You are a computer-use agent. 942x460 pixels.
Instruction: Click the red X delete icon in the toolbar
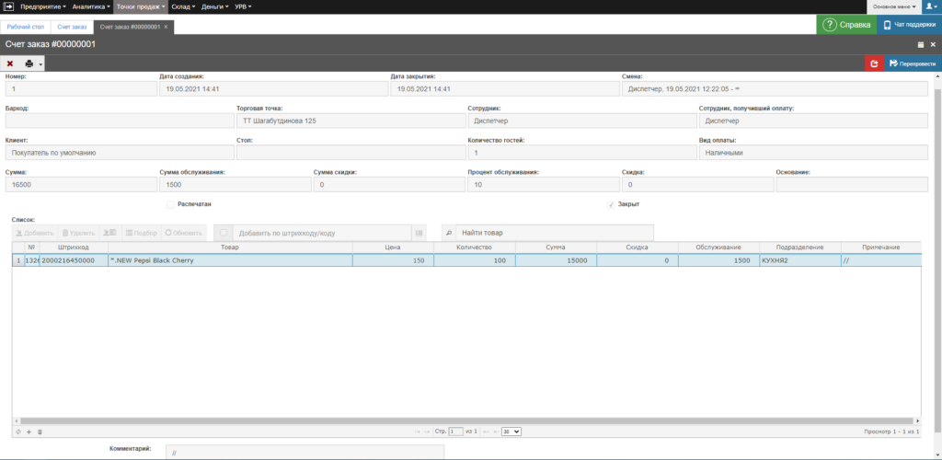(10, 63)
